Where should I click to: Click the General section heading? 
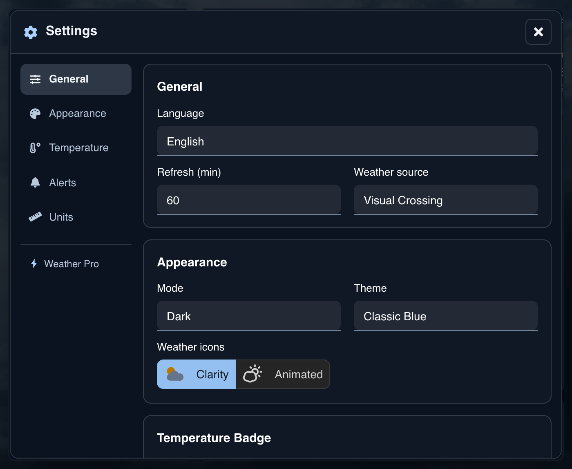pyautogui.click(x=180, y=87)
